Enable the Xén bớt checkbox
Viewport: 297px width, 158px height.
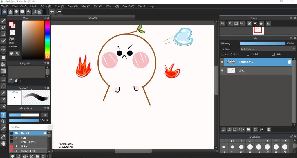(x=248, y=54)
